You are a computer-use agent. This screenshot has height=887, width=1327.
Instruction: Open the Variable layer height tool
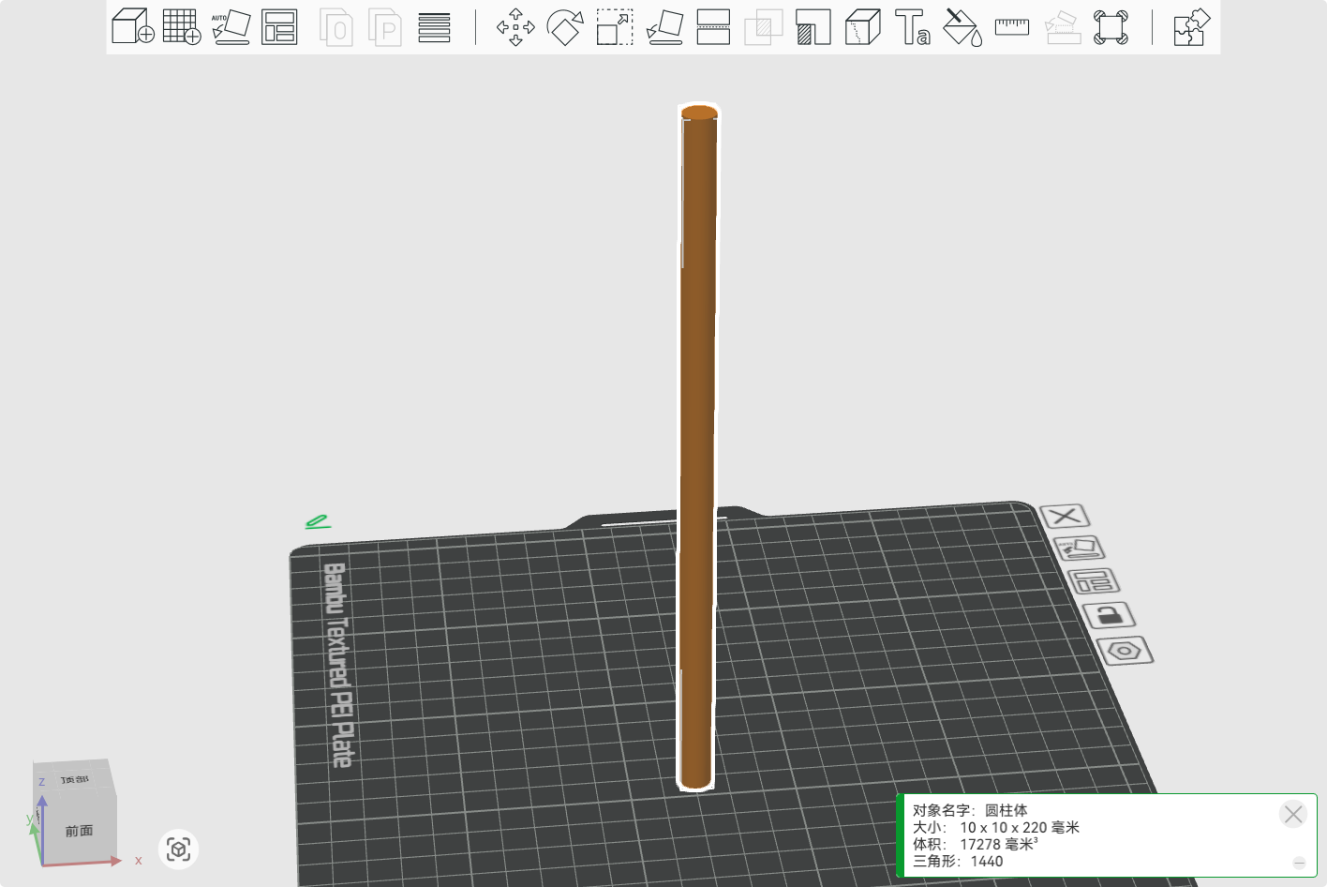pyautogui.click(x=434, y=26)
